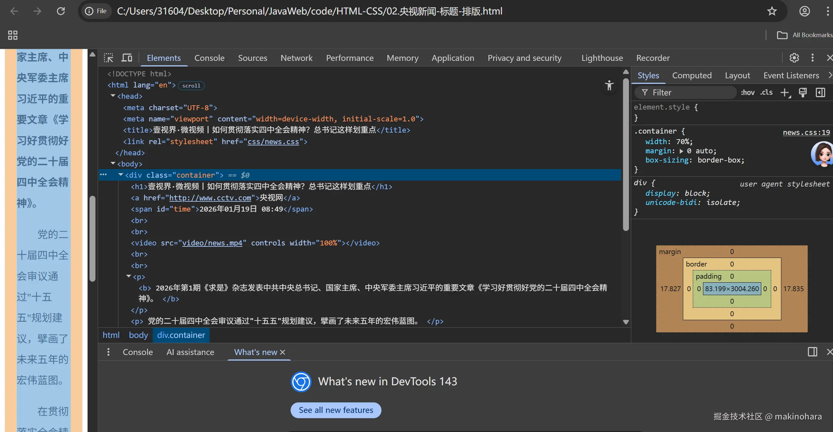The image size is (833, 432).
Task: Toggle the device toolbar icon
Action: (127, 58)
